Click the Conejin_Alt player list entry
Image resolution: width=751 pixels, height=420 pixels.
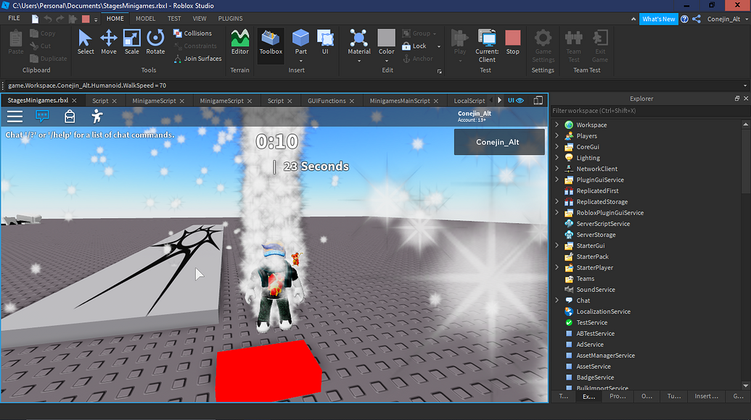click(x=499, y=142)
